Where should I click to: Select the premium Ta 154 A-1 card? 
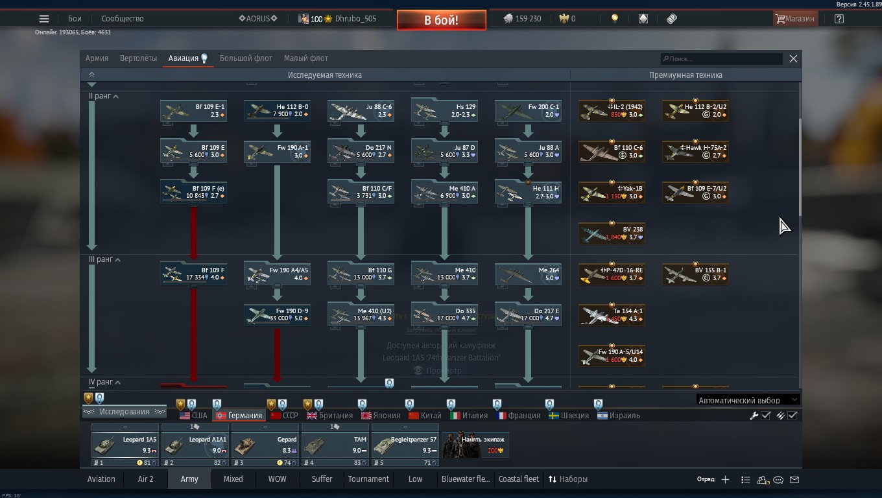click(612, 315)
